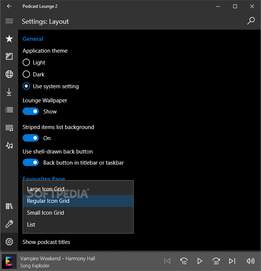Rewind 10 seconds
Viewport: 261px width, 271px height.
[184, 261]
